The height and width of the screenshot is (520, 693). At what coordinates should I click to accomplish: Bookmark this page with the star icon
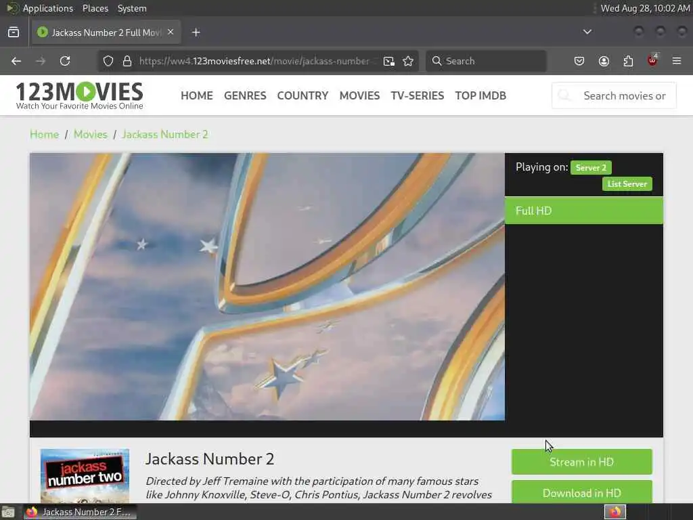(408, 61)
